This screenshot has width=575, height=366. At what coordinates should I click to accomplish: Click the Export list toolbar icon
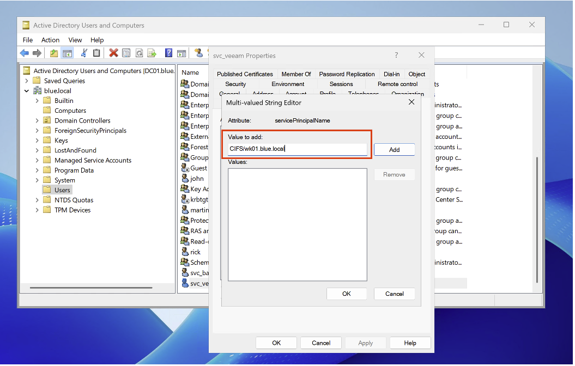(153, 53)
